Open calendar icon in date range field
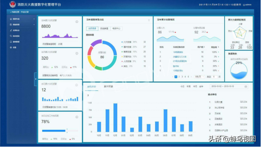 (x=246, y=87)
